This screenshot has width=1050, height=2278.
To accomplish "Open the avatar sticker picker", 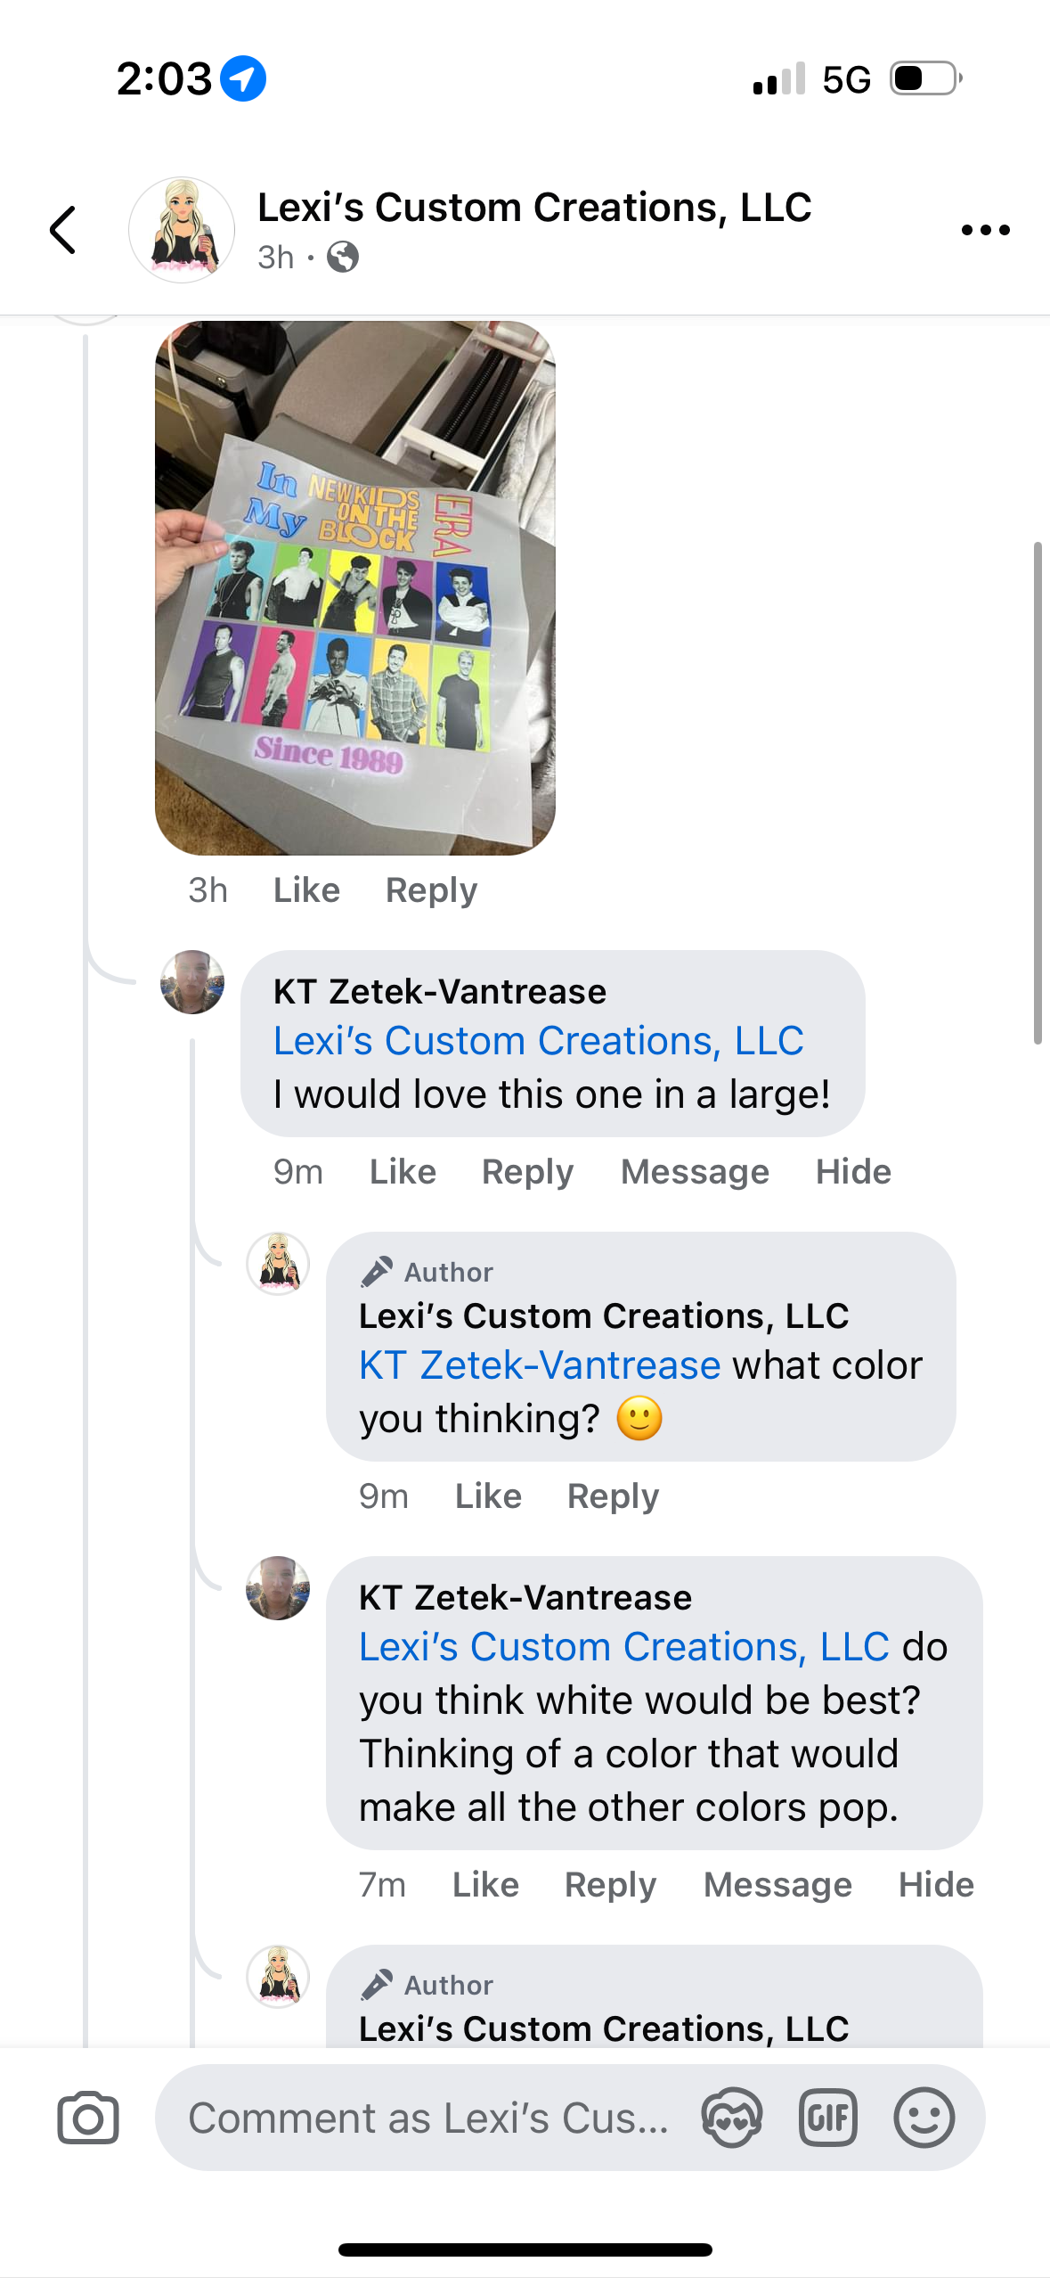I will [x=731, y=2118].
